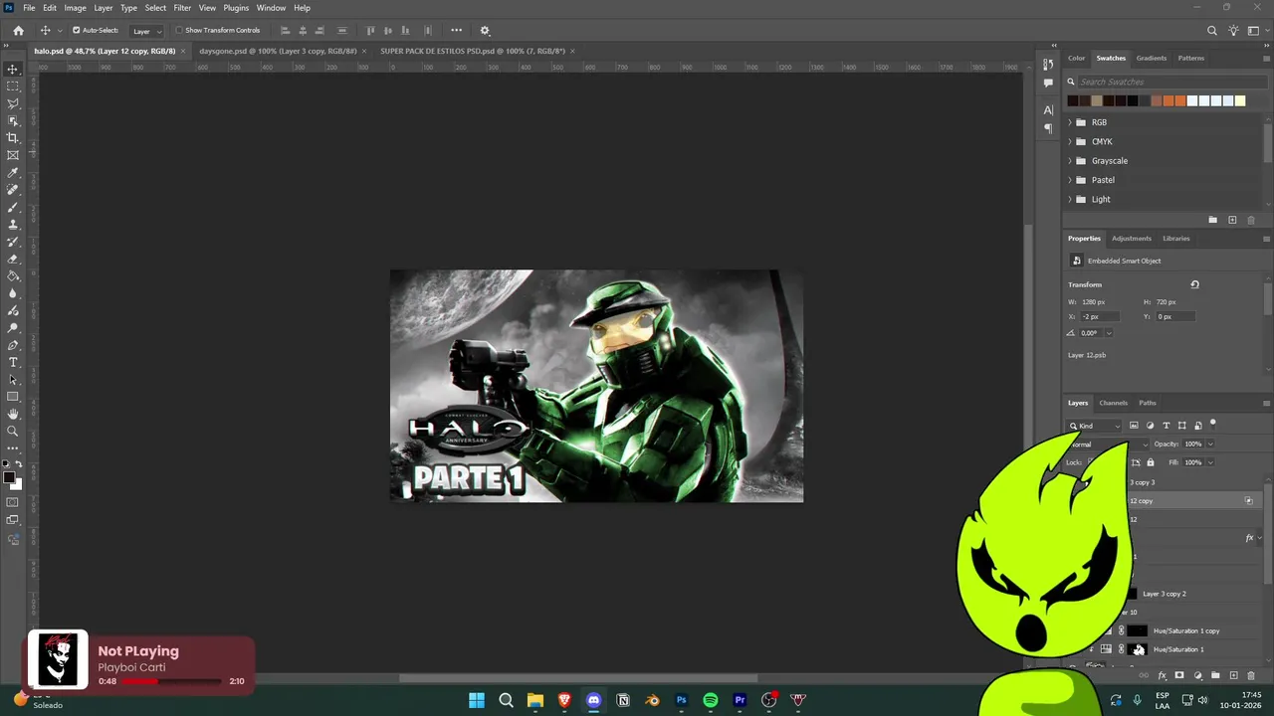Select the Object Selection tool
Image resolution: width=1274 pixels, height=716 pixels.
(13, 120)
